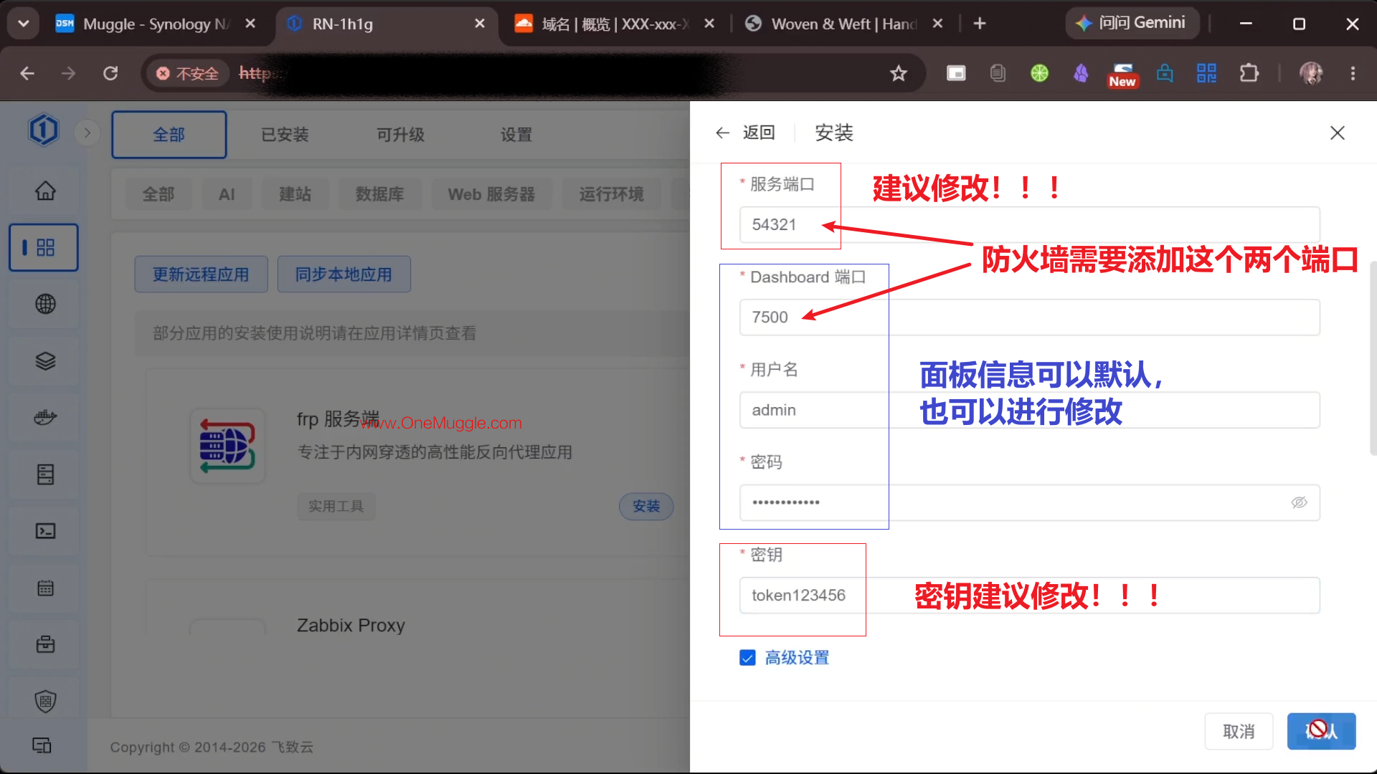Toggle the 高级设置 checkbox
The height and width of the screenshot is (774, 1377).
pyautogui.click(x=747, y=658)
